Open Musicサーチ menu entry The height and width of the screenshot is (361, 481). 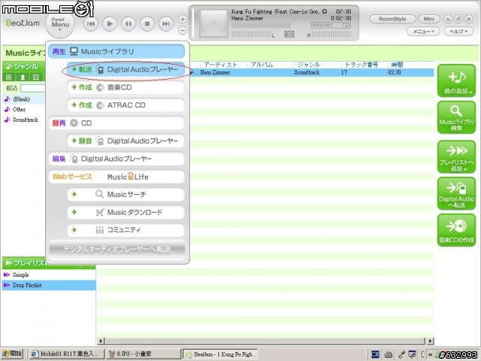click(126, 194)
